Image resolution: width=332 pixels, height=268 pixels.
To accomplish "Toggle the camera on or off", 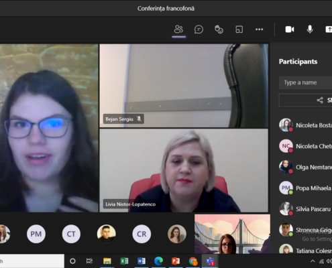I will 290,29.
